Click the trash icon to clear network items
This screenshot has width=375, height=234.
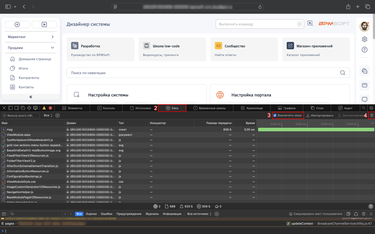click(372, 115)
